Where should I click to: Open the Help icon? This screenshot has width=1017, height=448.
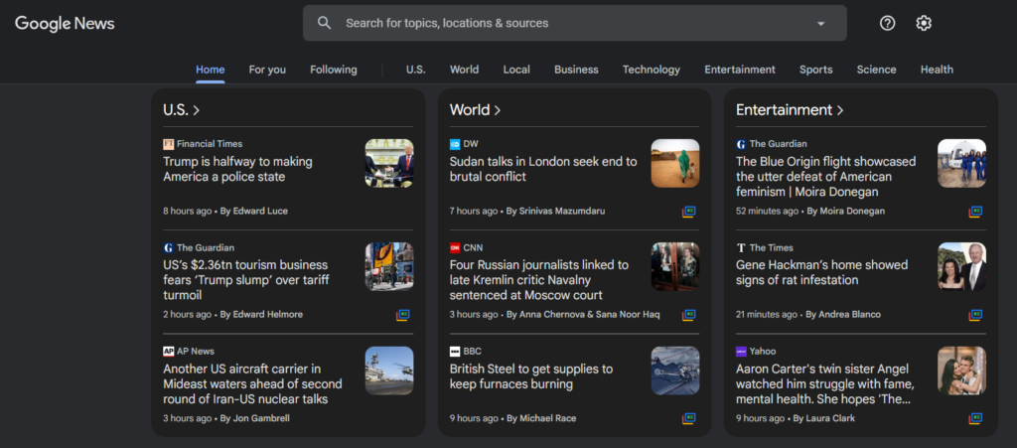[x=887, y=23]
